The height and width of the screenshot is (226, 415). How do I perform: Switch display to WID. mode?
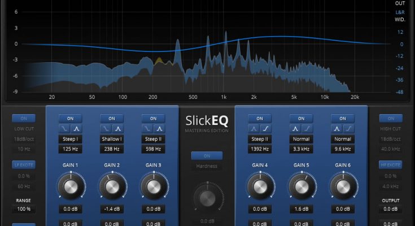(400, 19)
